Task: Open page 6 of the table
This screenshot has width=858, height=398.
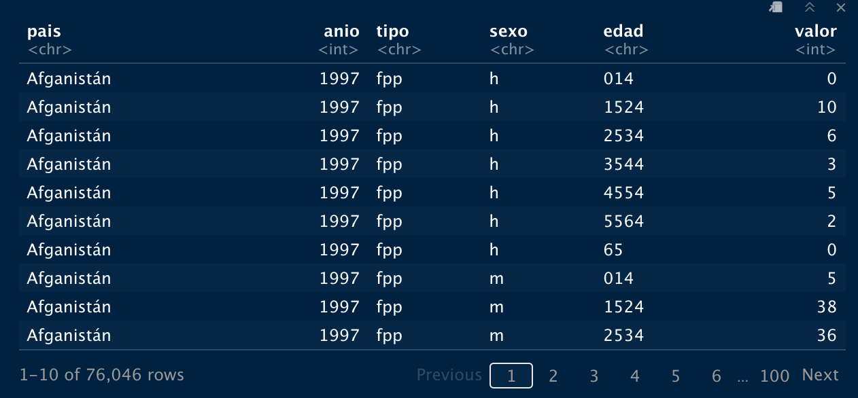Action: [717, 376]
